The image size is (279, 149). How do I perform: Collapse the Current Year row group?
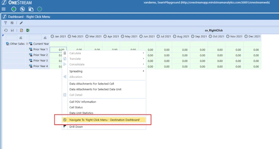27,44
